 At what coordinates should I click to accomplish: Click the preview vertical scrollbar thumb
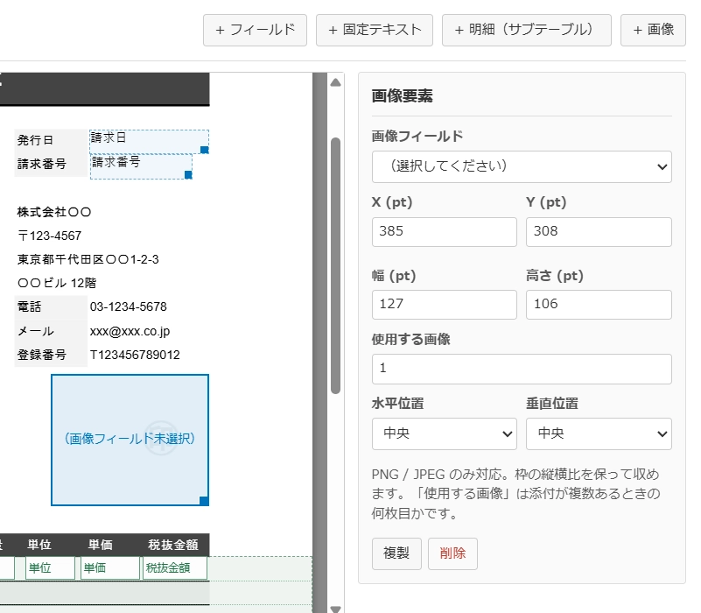click(335, 266)
